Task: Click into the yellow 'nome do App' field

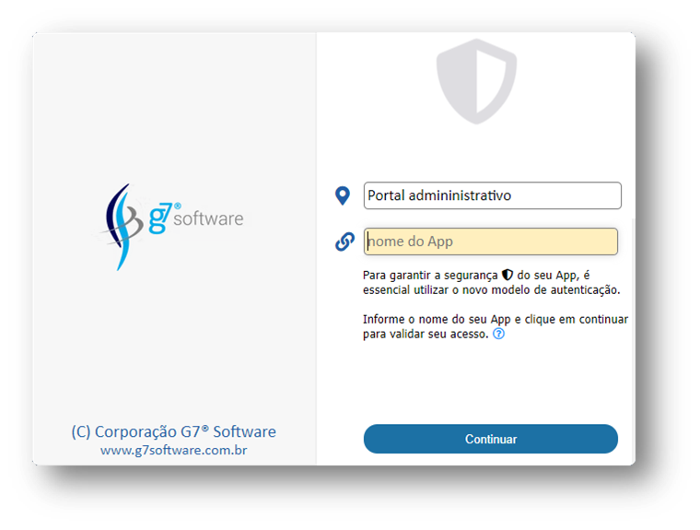Action: (491, 241)
